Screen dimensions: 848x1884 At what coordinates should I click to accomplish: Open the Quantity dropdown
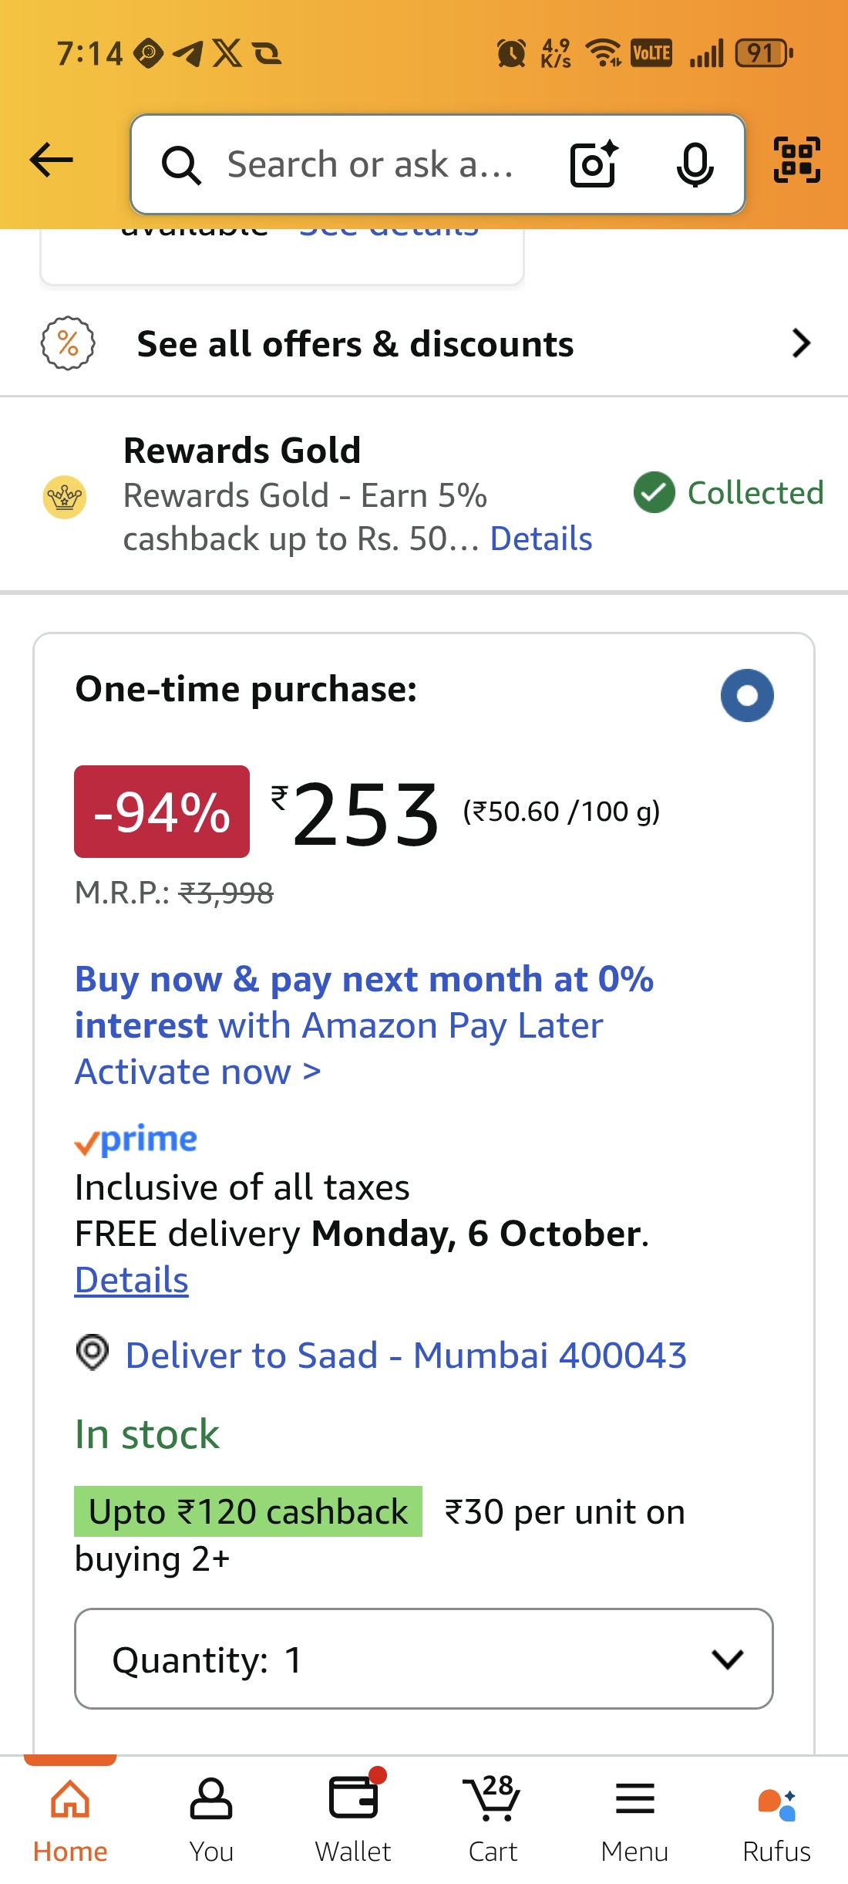[423, 1659]
